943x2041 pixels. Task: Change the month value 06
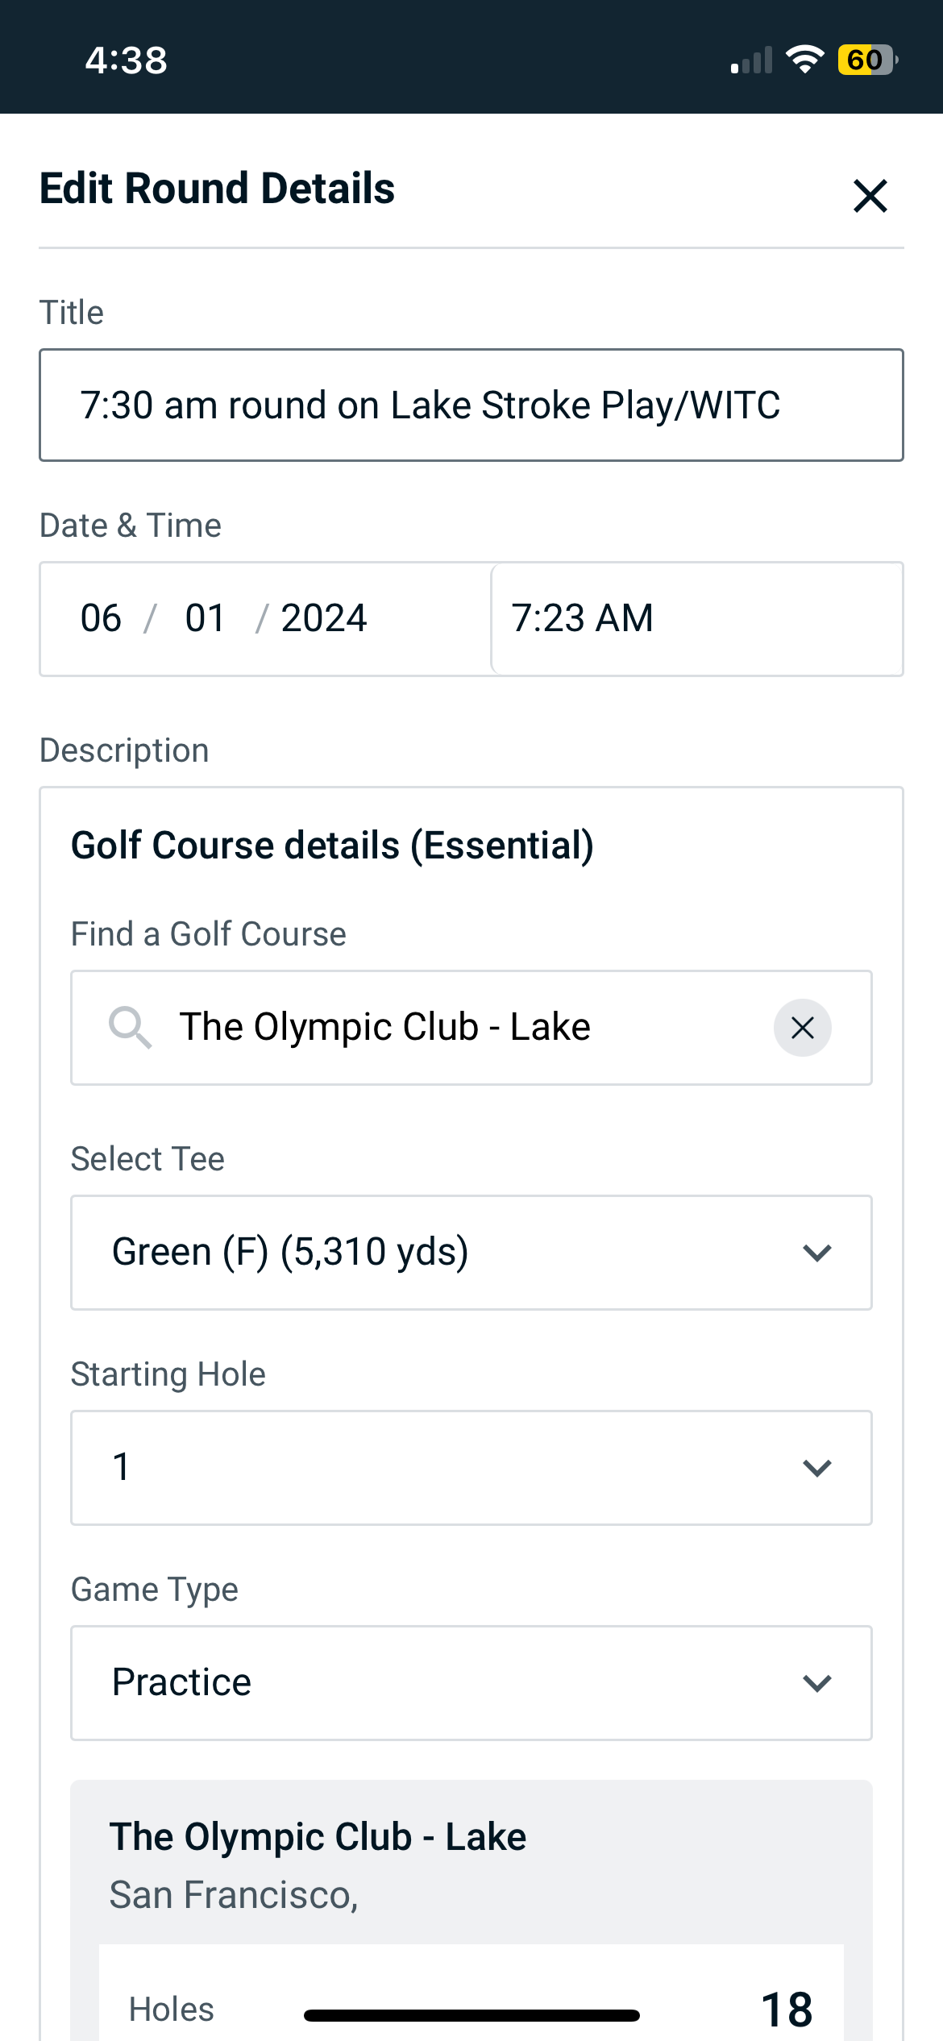[101, 618]
